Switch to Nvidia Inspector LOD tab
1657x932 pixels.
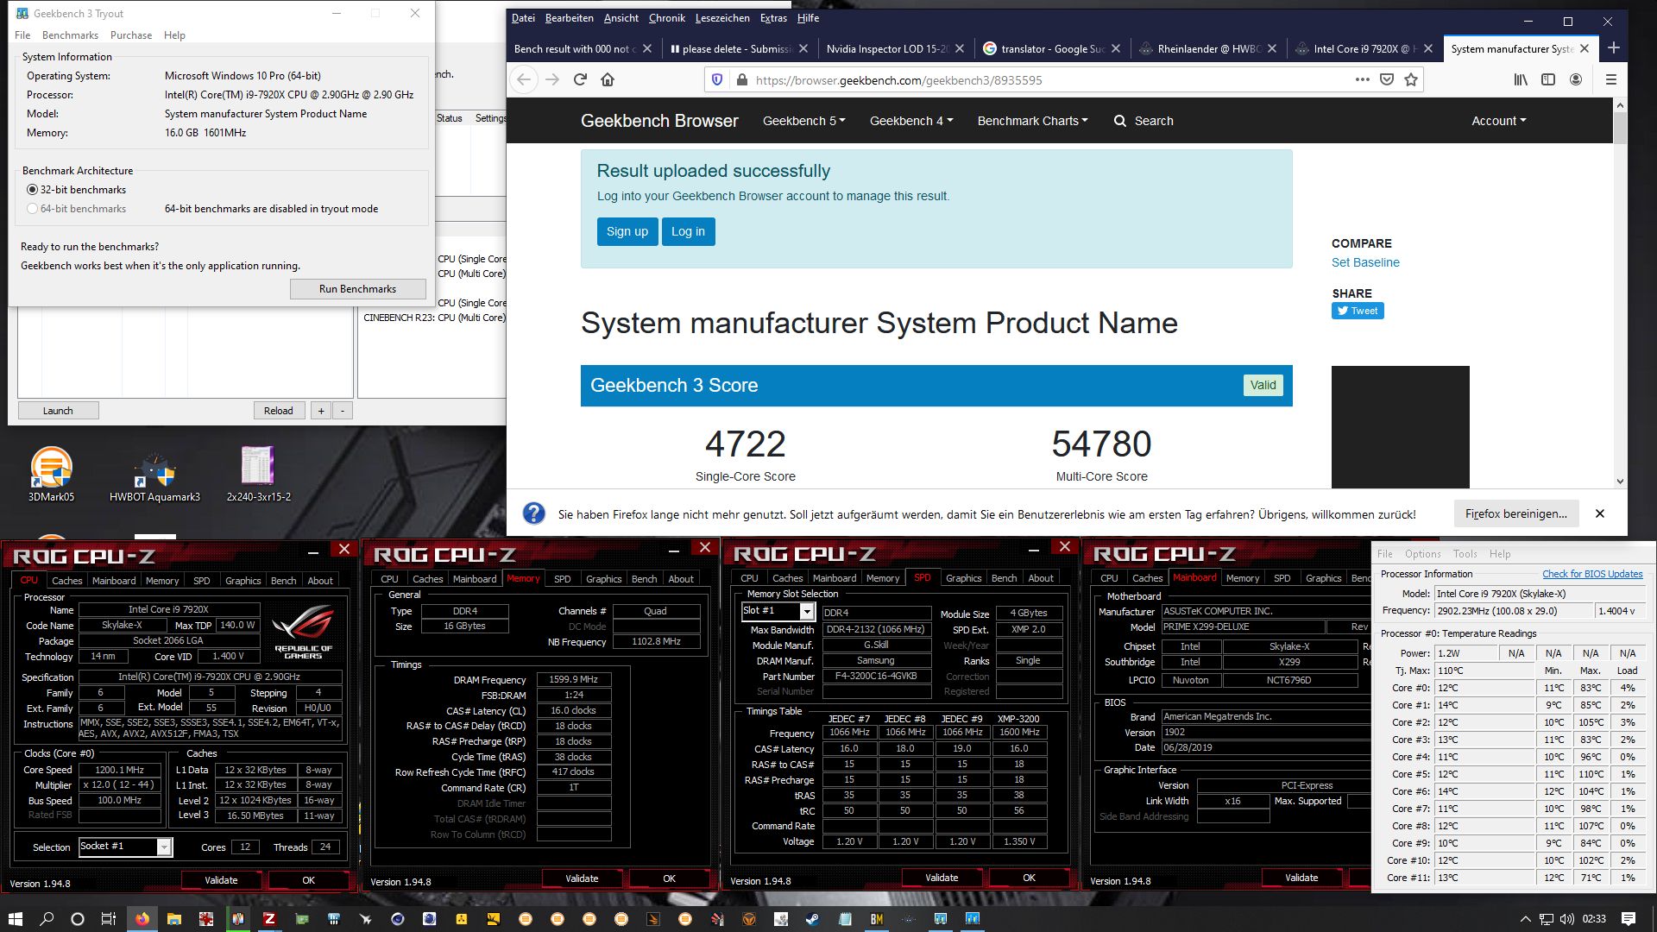(887, 49)
